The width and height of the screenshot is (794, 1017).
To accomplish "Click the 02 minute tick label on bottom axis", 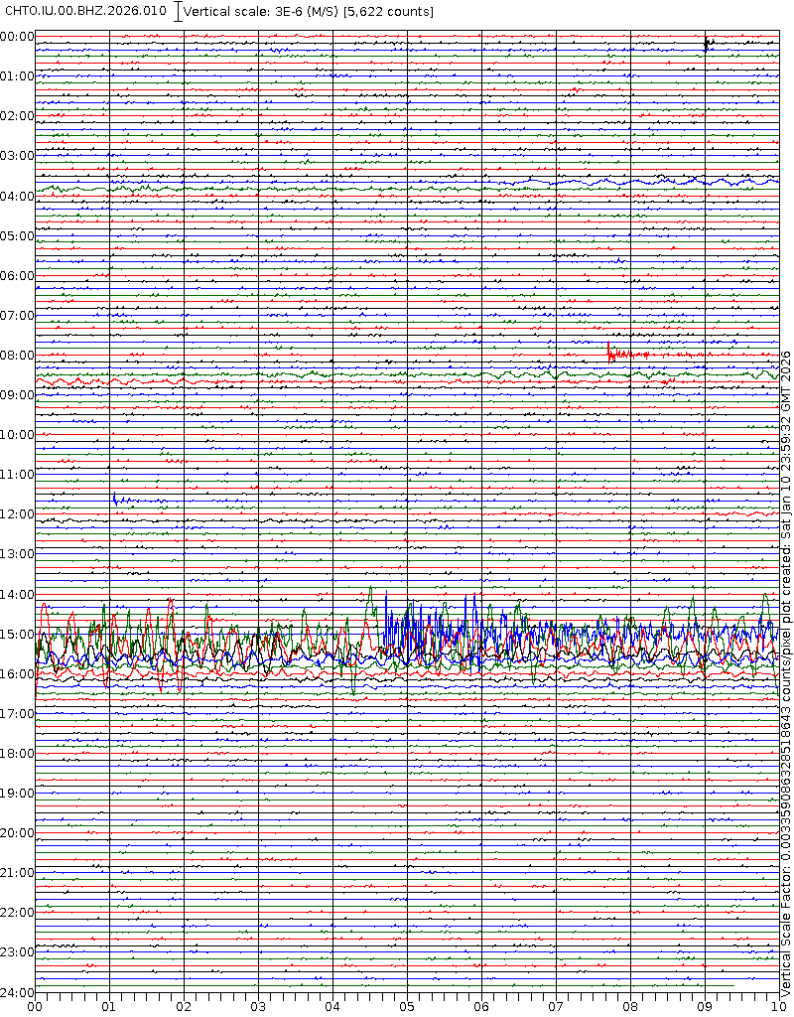I will (x=184, y=1006).
